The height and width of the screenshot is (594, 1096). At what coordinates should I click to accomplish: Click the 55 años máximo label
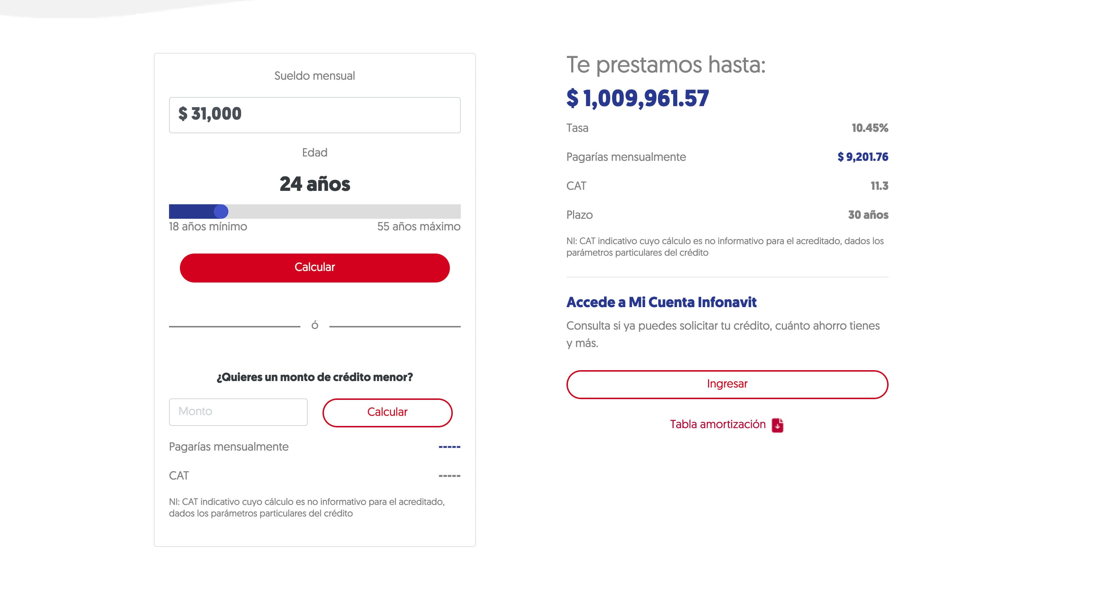pos(419,226)
